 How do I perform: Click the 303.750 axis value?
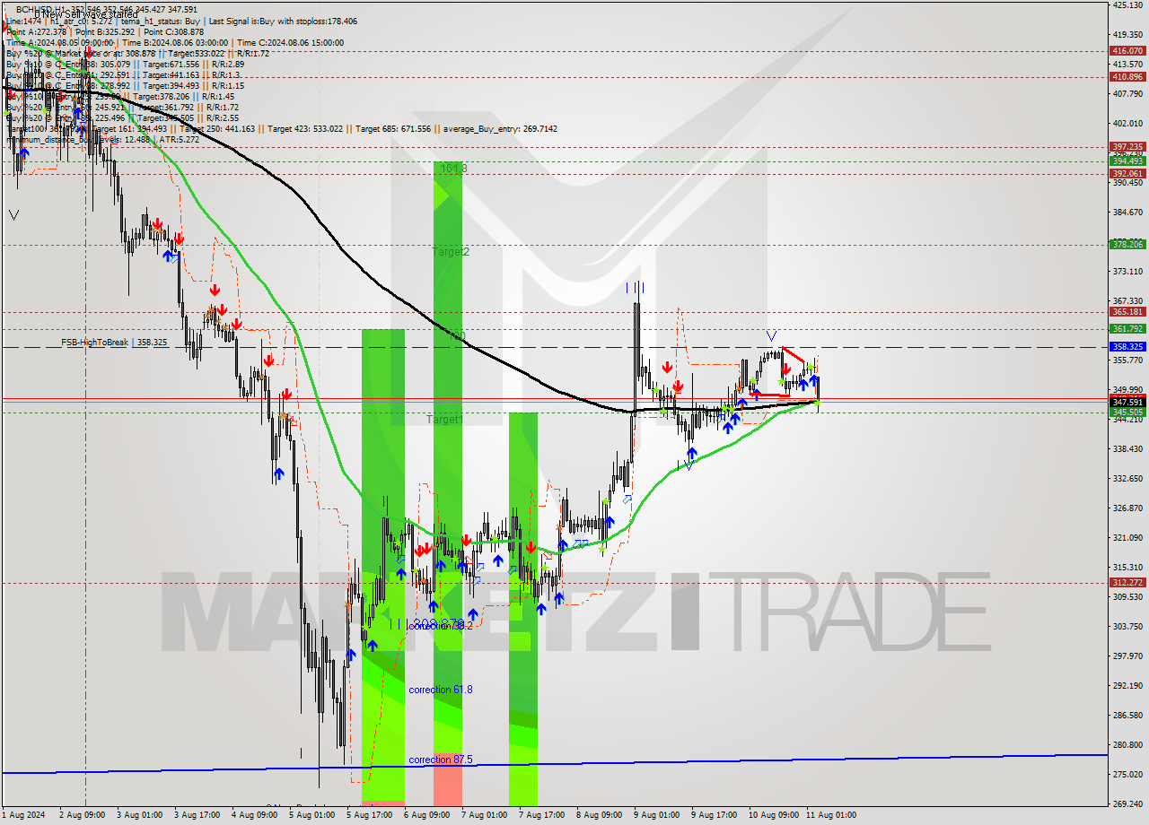(x=1127, y=626)
